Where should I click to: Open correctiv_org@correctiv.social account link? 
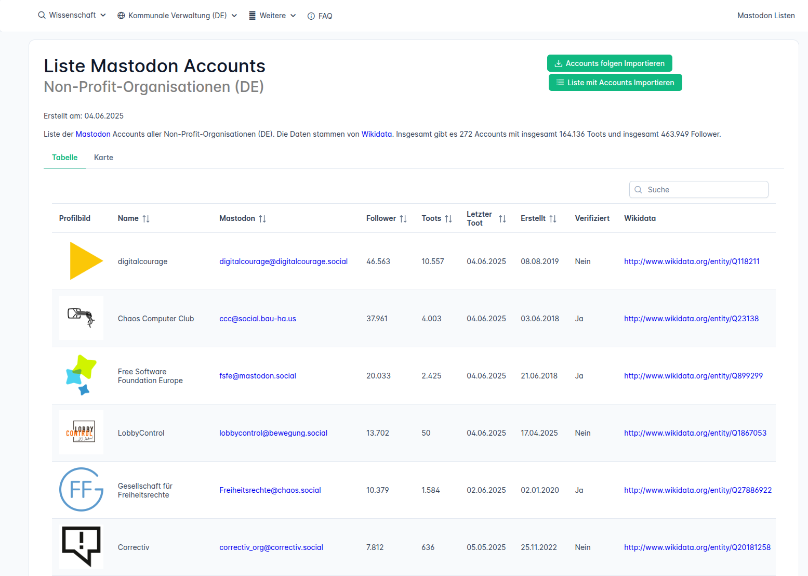click(x=271, y=547)
